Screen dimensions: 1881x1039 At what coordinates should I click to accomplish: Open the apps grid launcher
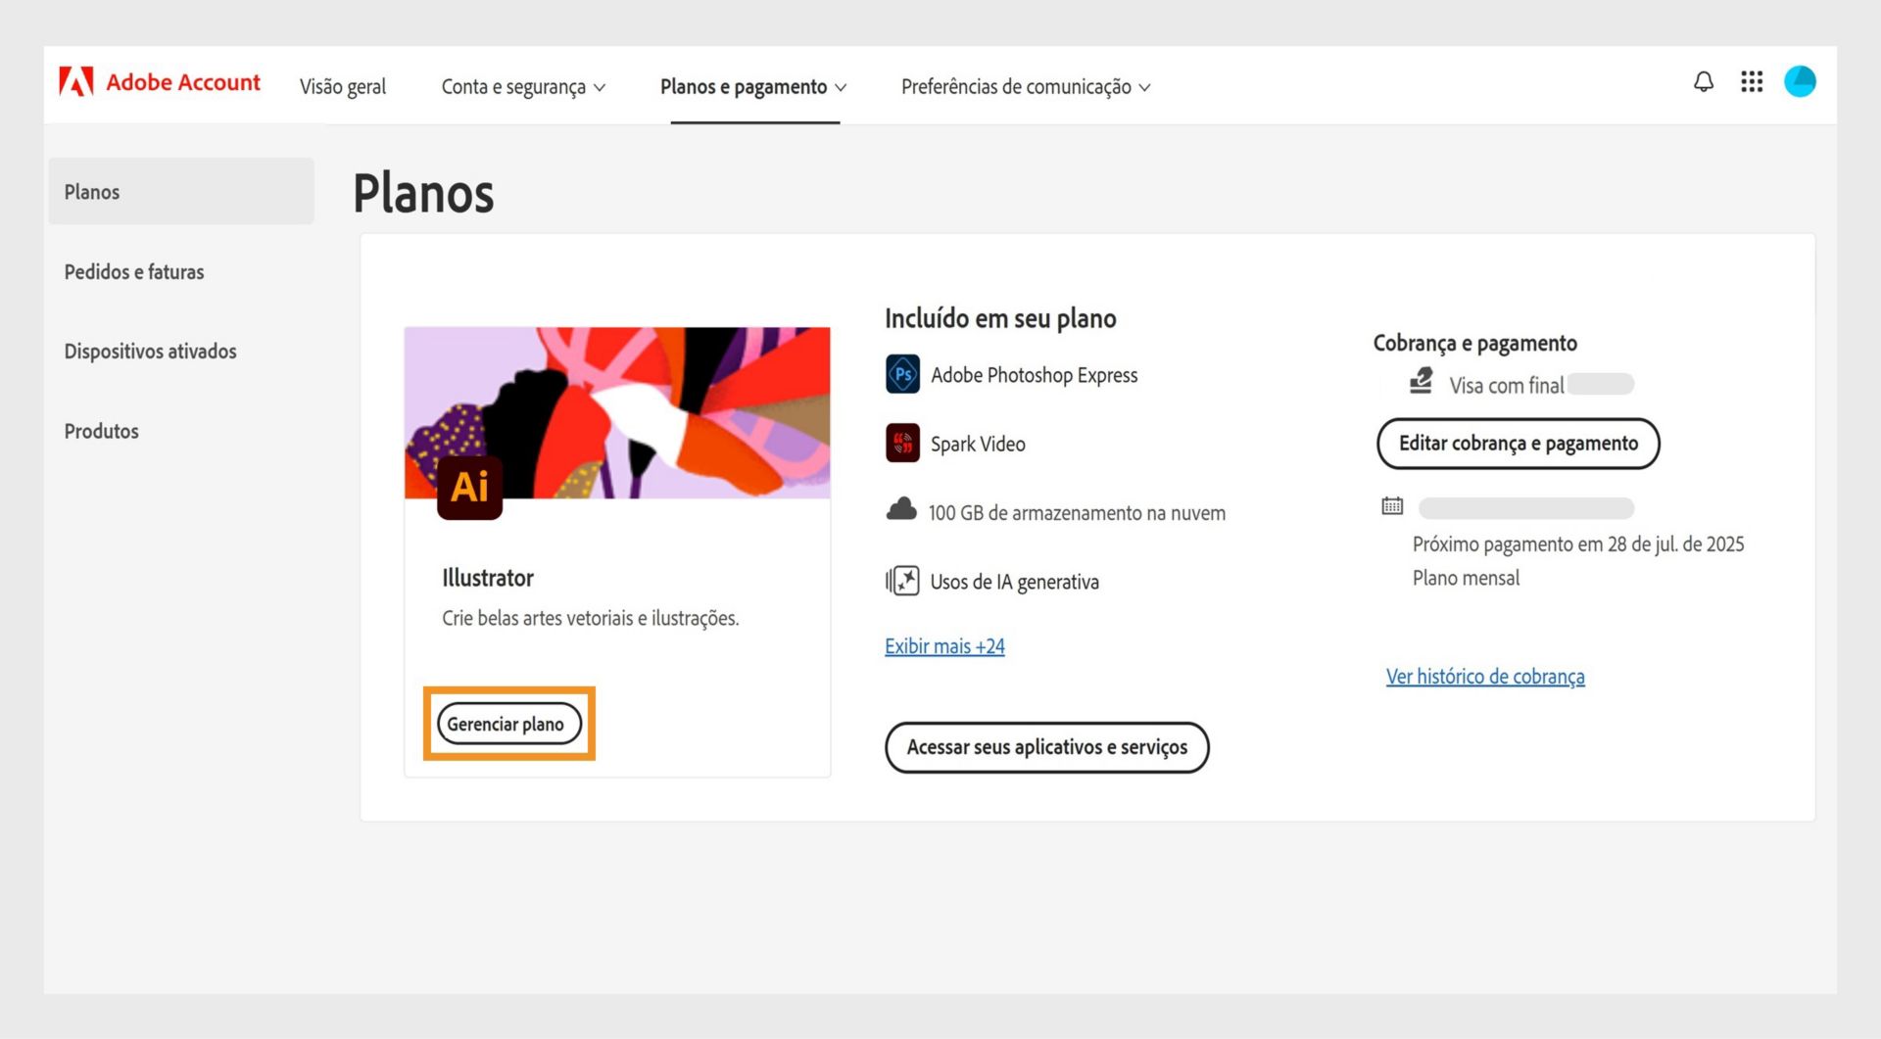click(x=1752, y=82)
